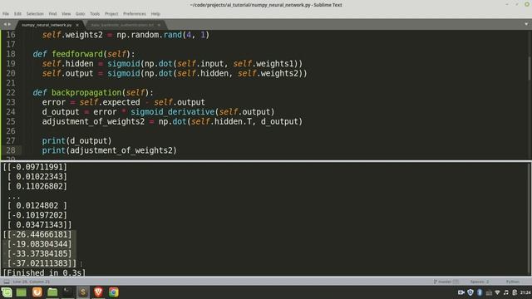Open the git master branch indicator
532x299 pixels.
tap(446, 282)
